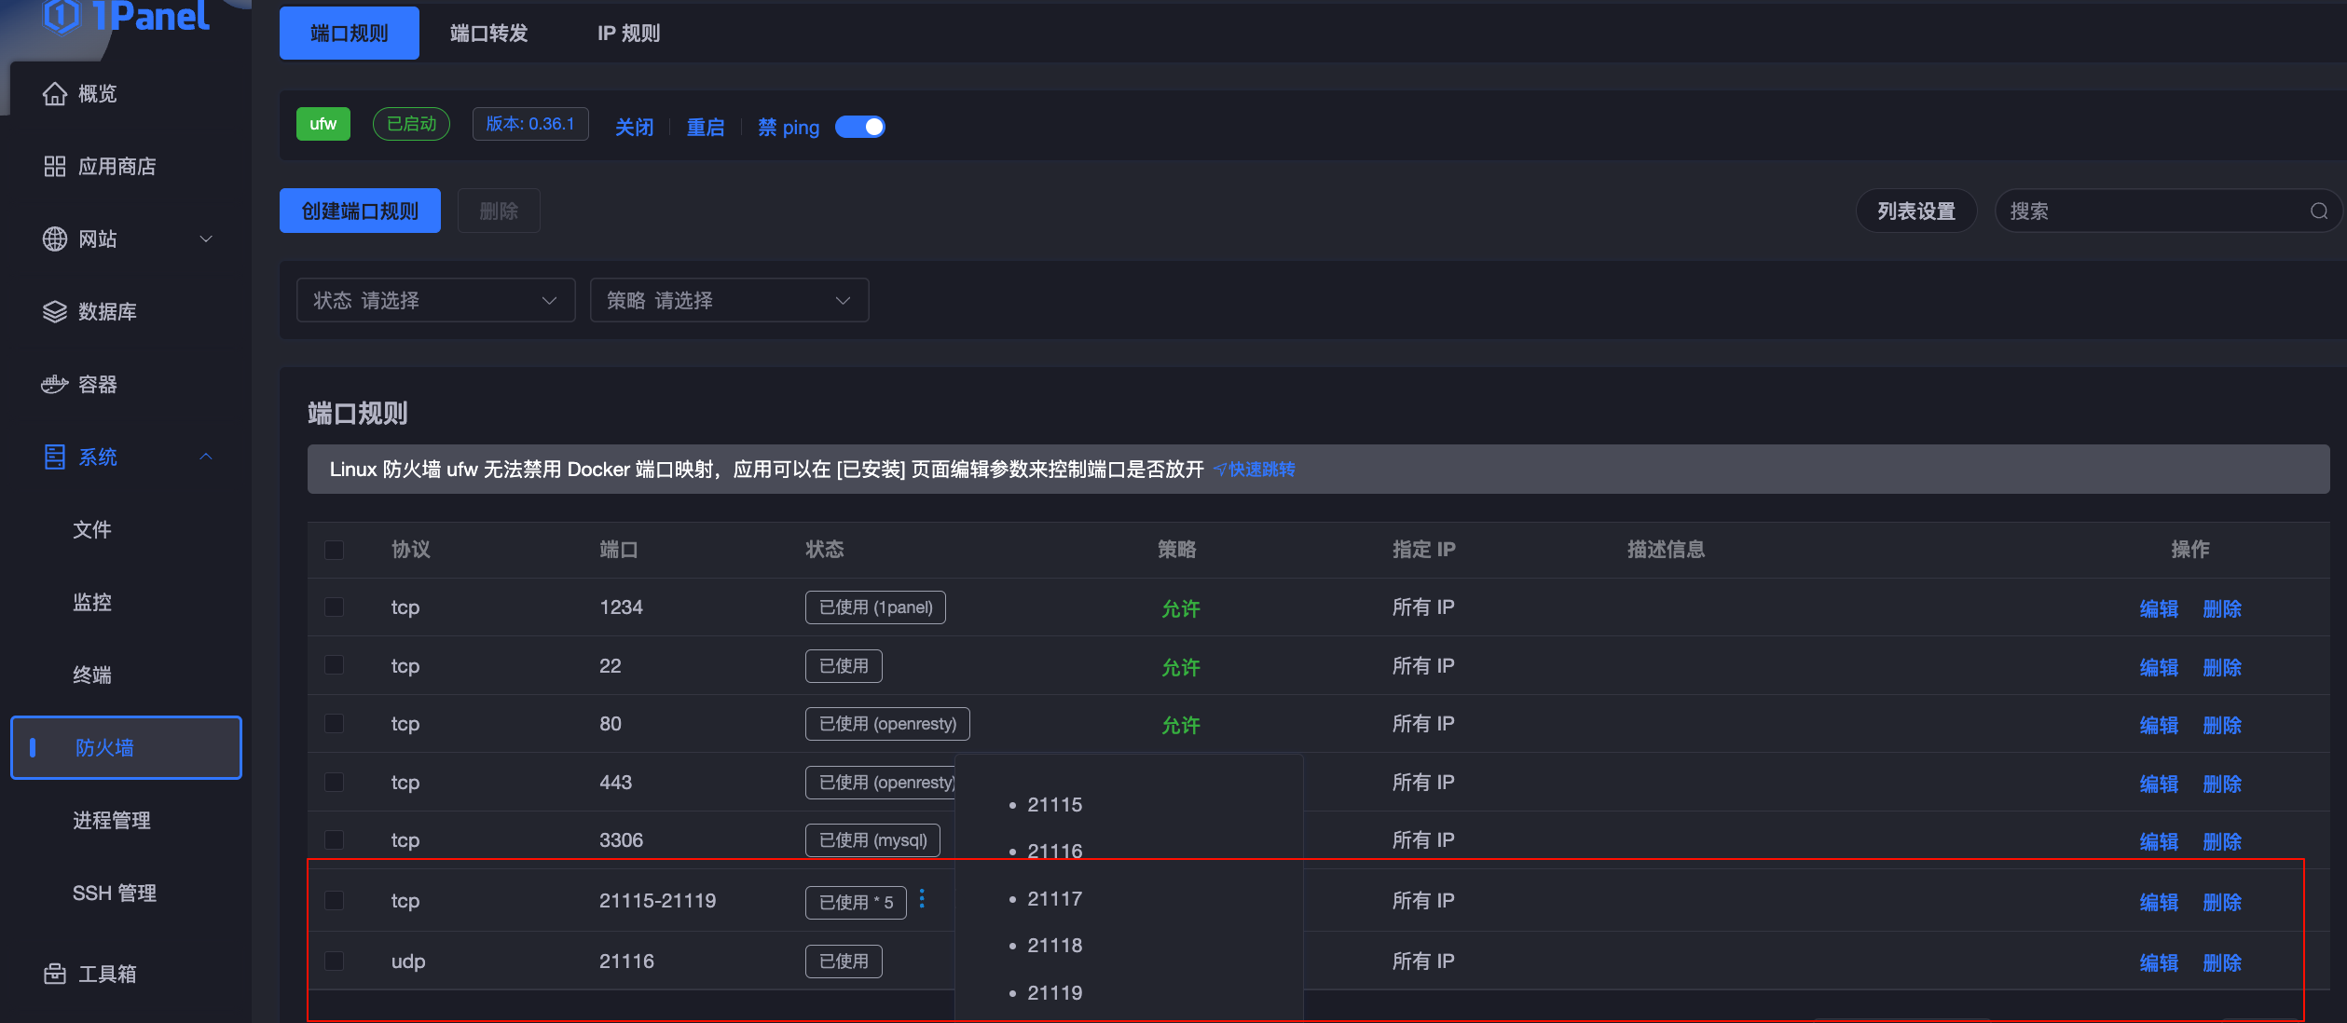This screenshot has width=2347, height=1023.
Task: Select the checkbox for port 443 row
Action: 335,783
